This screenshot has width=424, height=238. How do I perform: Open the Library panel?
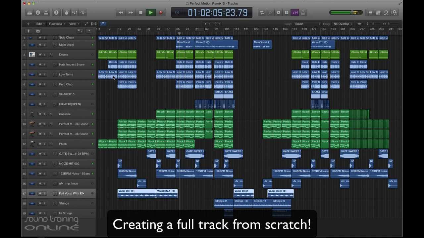pos(29,13)
